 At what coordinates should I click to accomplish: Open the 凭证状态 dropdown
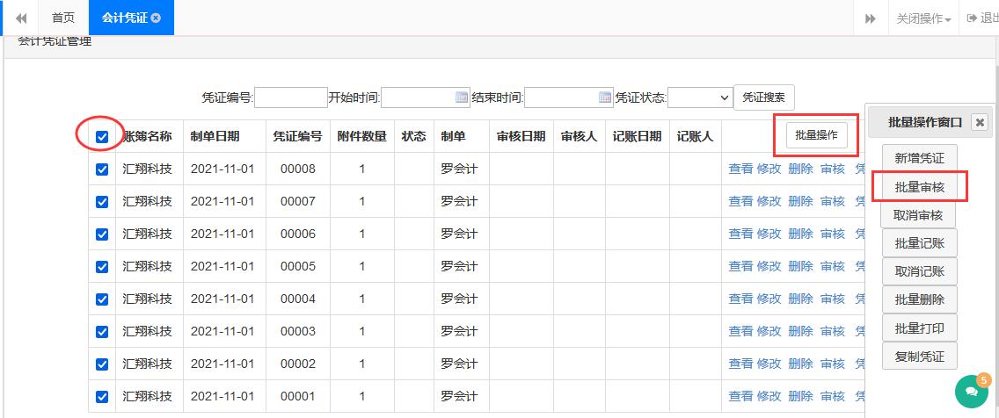(700, 97)
